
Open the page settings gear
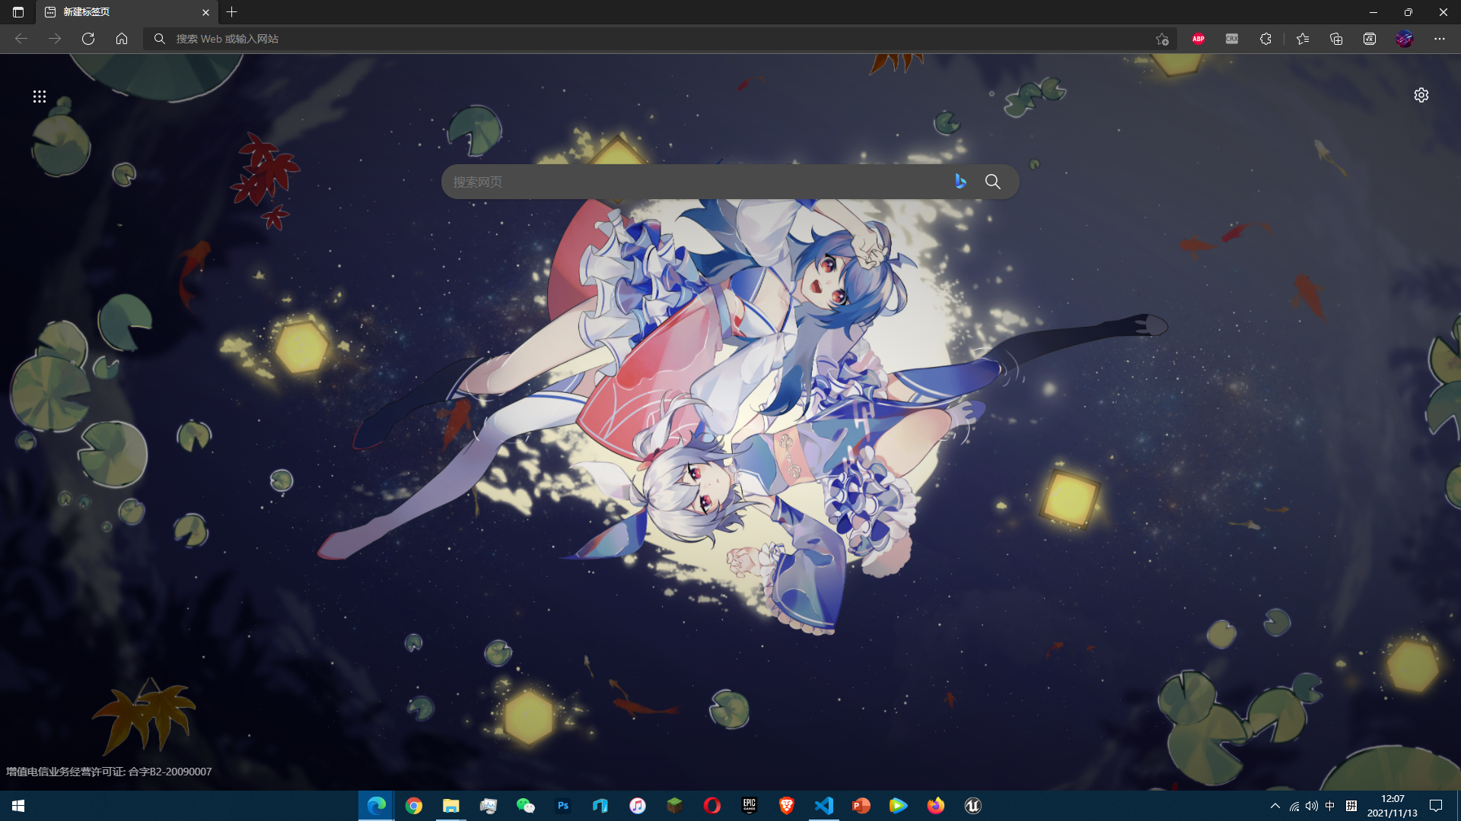[x=1421, y=95]
